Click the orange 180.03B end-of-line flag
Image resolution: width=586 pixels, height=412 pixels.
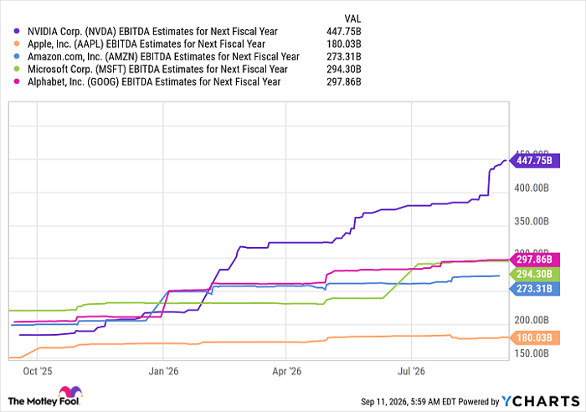coord(535,338)
